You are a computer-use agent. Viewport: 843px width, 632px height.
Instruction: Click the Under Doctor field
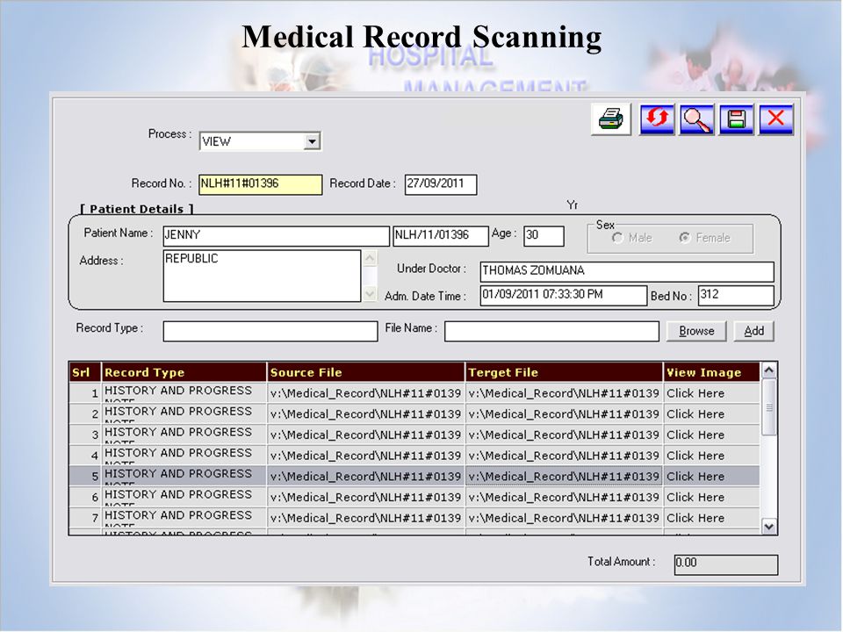627,271
